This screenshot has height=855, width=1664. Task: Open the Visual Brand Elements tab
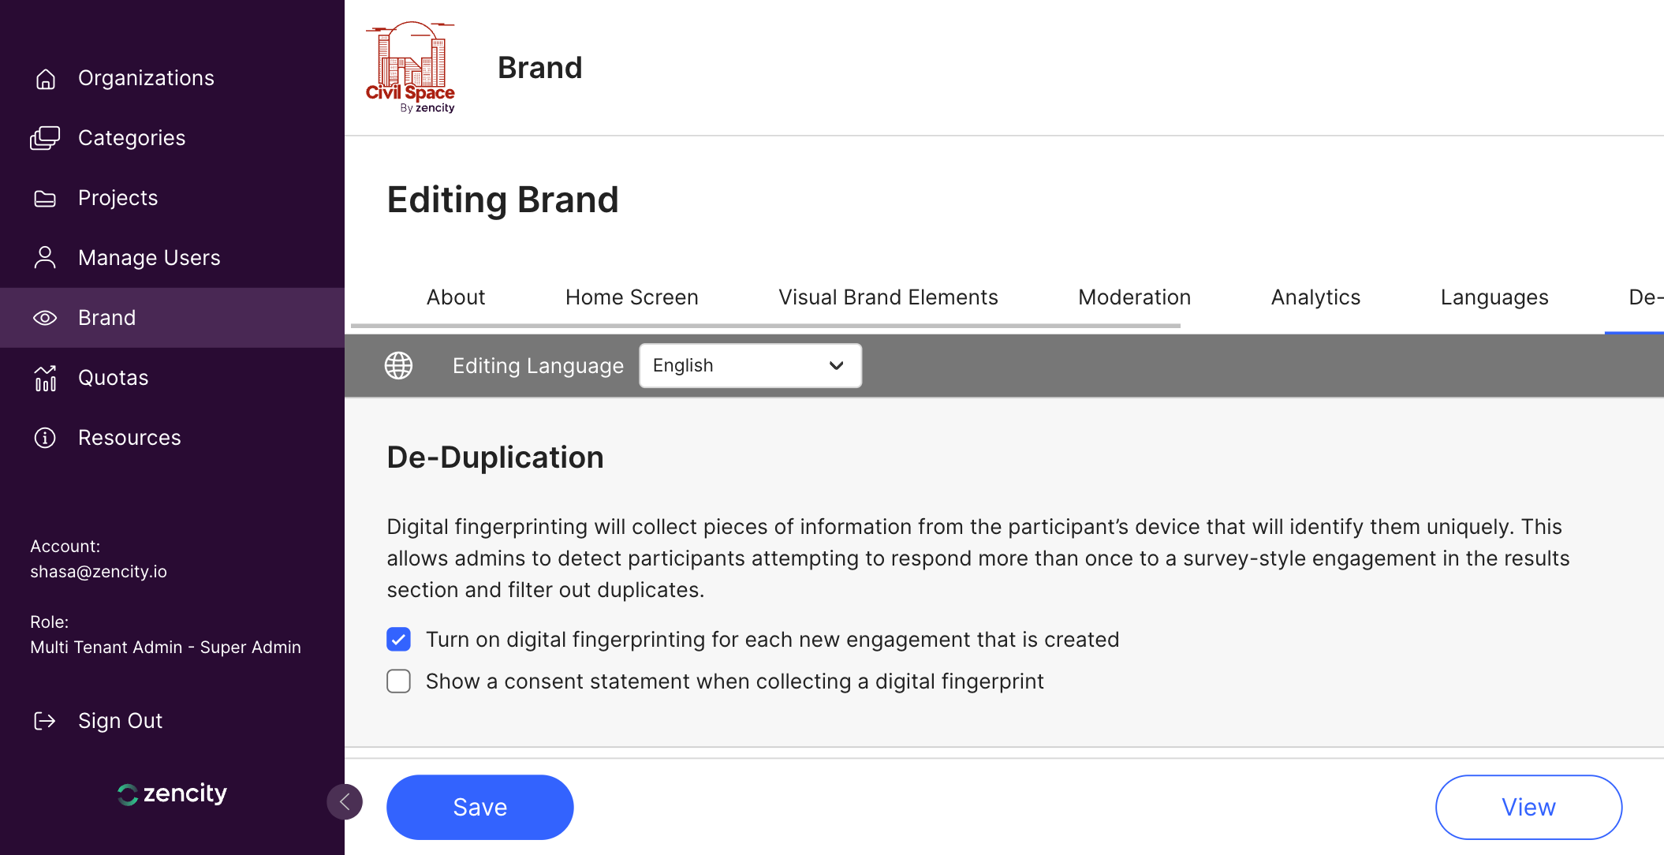coord(888,297)
